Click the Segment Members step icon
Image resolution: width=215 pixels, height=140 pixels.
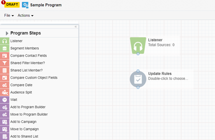click(5, 48)
